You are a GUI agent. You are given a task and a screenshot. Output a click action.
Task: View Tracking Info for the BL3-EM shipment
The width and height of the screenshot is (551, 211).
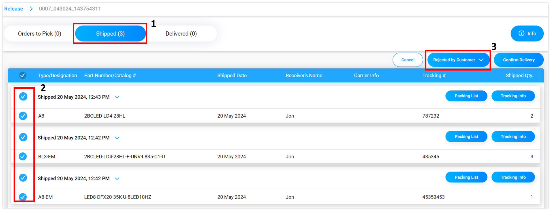coord(513,136)
